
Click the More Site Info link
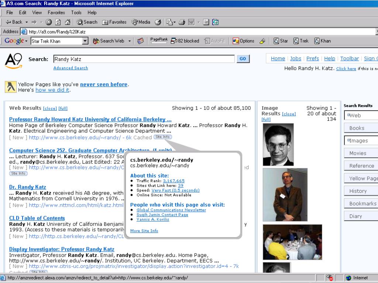144,231
